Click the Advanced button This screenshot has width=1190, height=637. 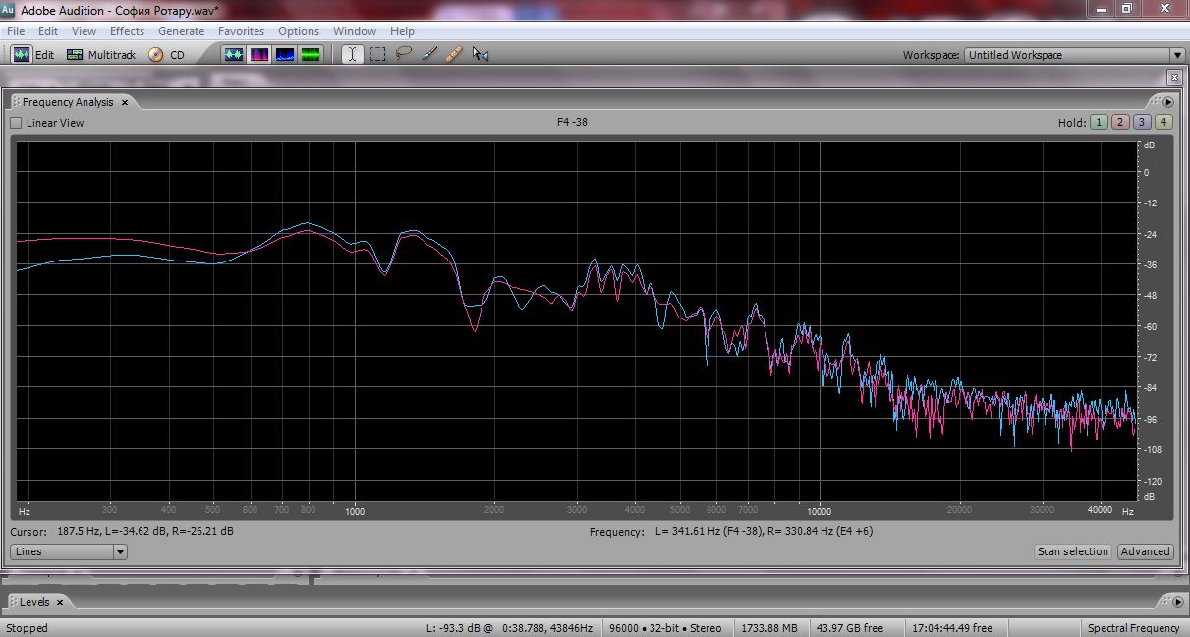coord(1145,552)
